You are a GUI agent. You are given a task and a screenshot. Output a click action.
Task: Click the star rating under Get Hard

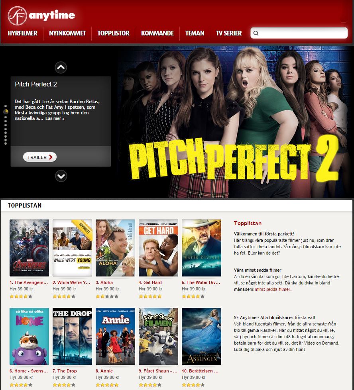[150, 296]
